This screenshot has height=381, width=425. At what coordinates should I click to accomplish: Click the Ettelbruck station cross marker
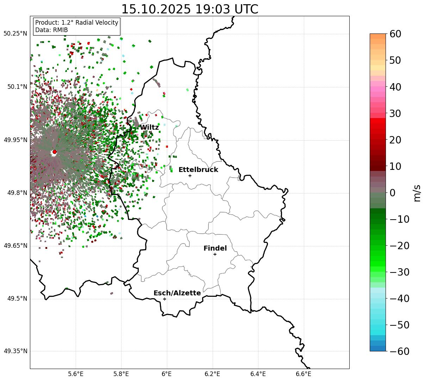[x=190, y=176]
